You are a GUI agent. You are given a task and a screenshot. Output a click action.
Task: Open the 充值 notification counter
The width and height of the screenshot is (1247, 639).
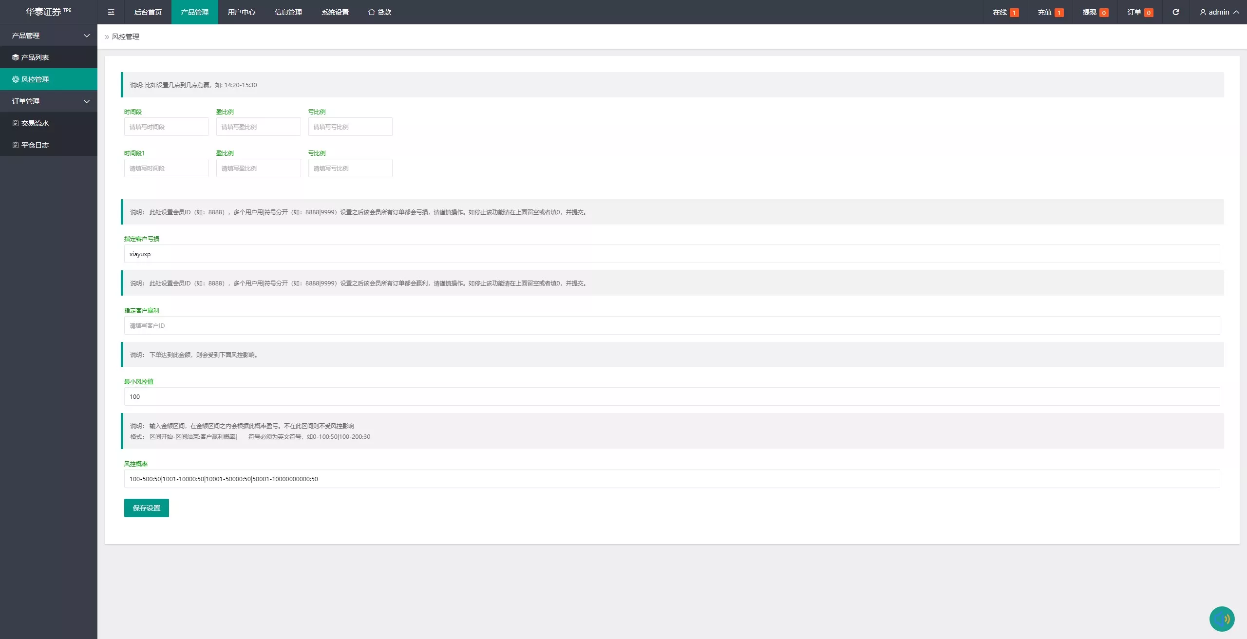(x=1050, y=12)
